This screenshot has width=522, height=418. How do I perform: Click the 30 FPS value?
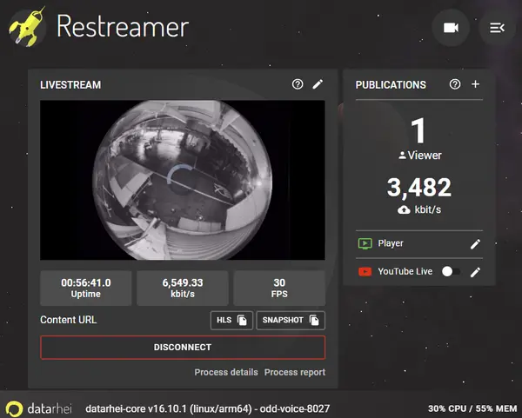click(279, 288)
